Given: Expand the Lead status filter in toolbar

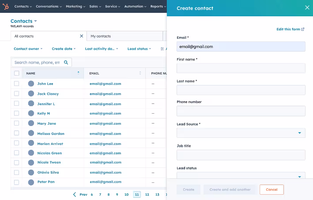Looking at the screenshot, I should (x=139, y=49).
